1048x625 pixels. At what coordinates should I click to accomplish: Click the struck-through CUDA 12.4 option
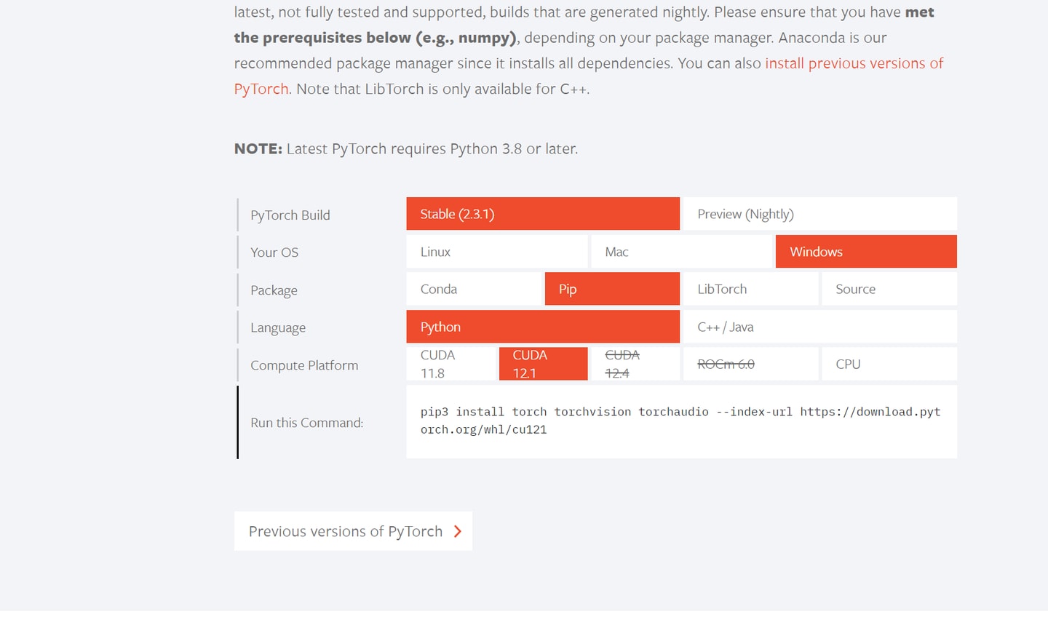coord(635,364)
